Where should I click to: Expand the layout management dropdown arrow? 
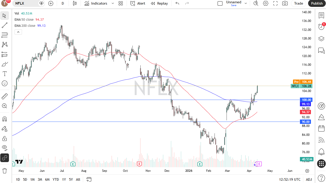[x=246, y=3]
